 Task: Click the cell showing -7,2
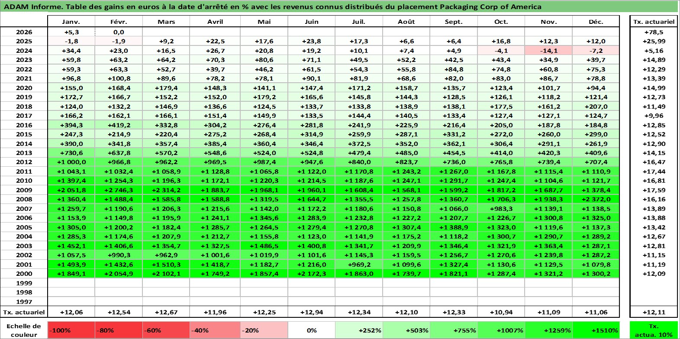point(596,51)
